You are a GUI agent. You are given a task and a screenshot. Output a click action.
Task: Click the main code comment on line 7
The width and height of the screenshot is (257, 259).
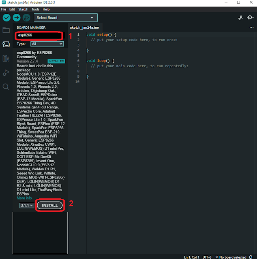pyautogui.click(x=139, y=66)
